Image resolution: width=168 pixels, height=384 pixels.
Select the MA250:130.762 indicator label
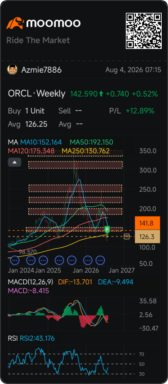tap(86, 151)
